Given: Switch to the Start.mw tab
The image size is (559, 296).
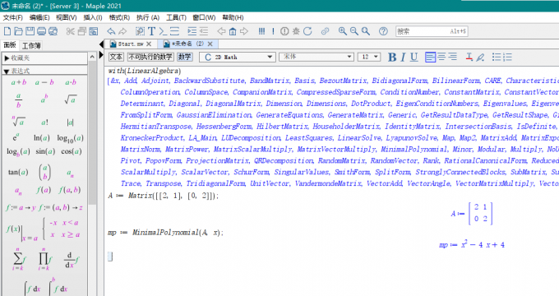Looking at the screenshot, I should tap(131, 44).
